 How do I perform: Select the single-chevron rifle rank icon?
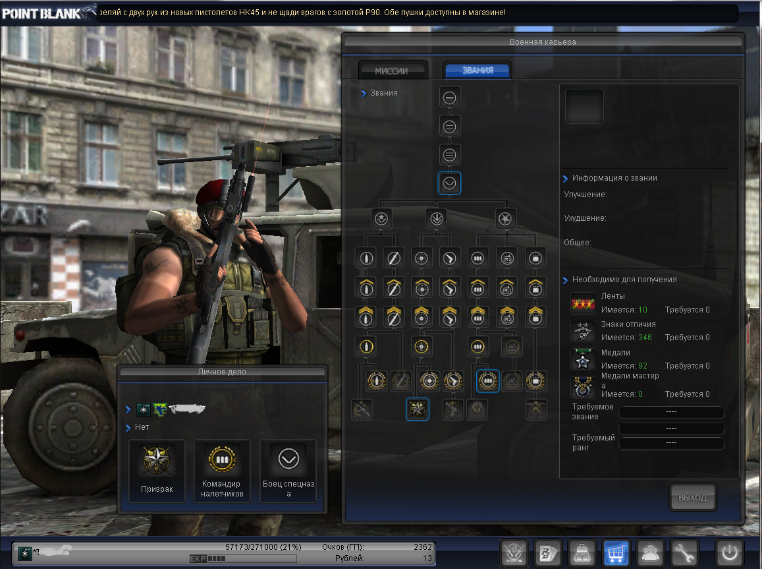coord(394,288)
